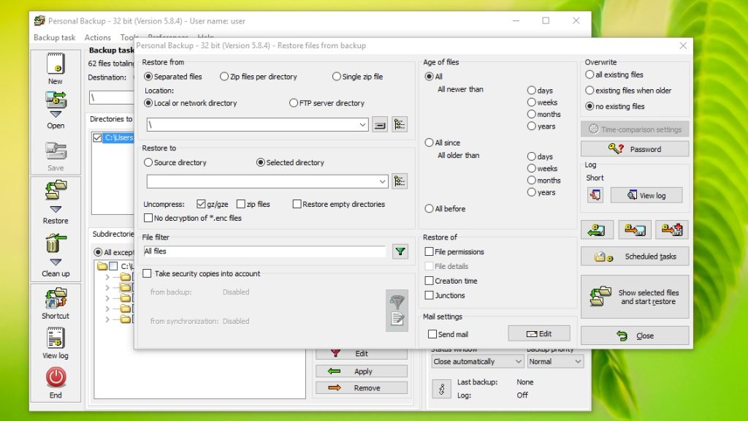The image size is (748, 421).
Task: Expand the first folder in Subdirectories tree
Action: click(x=107, y=276)
